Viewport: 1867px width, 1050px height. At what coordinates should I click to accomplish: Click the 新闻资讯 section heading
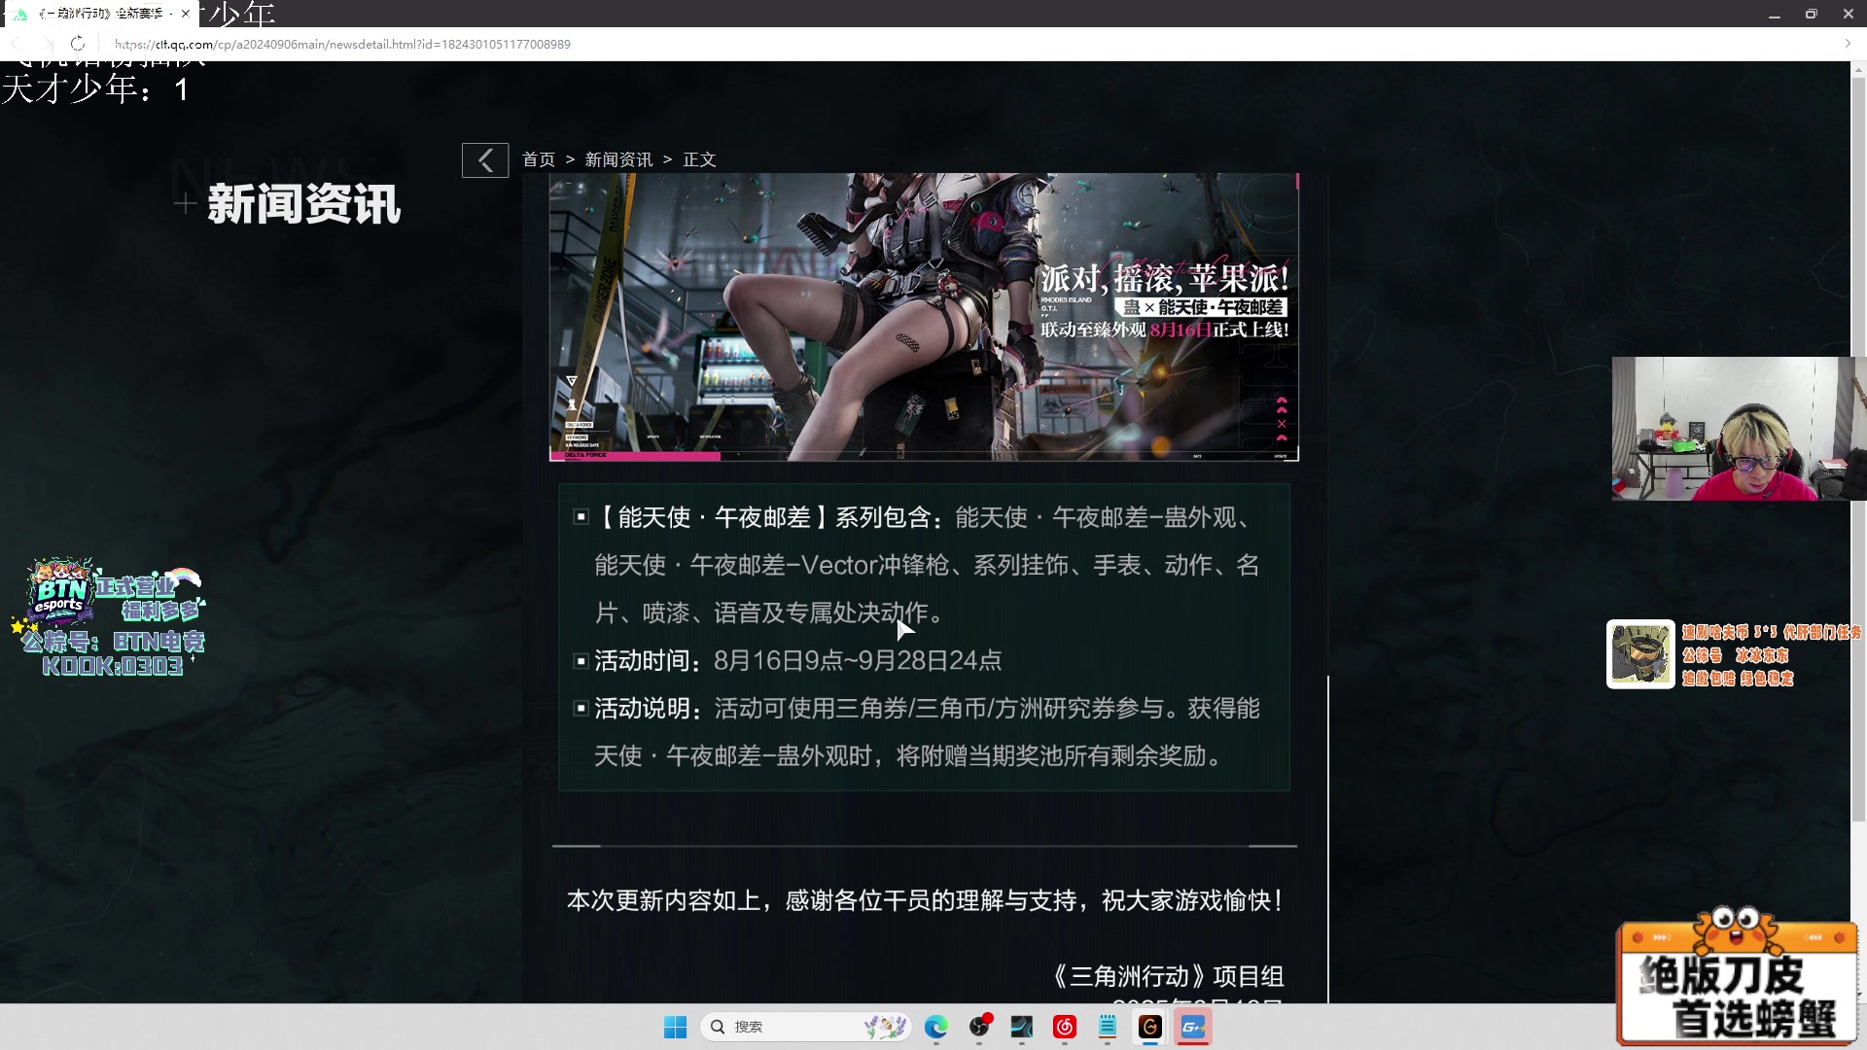point(303,204)
